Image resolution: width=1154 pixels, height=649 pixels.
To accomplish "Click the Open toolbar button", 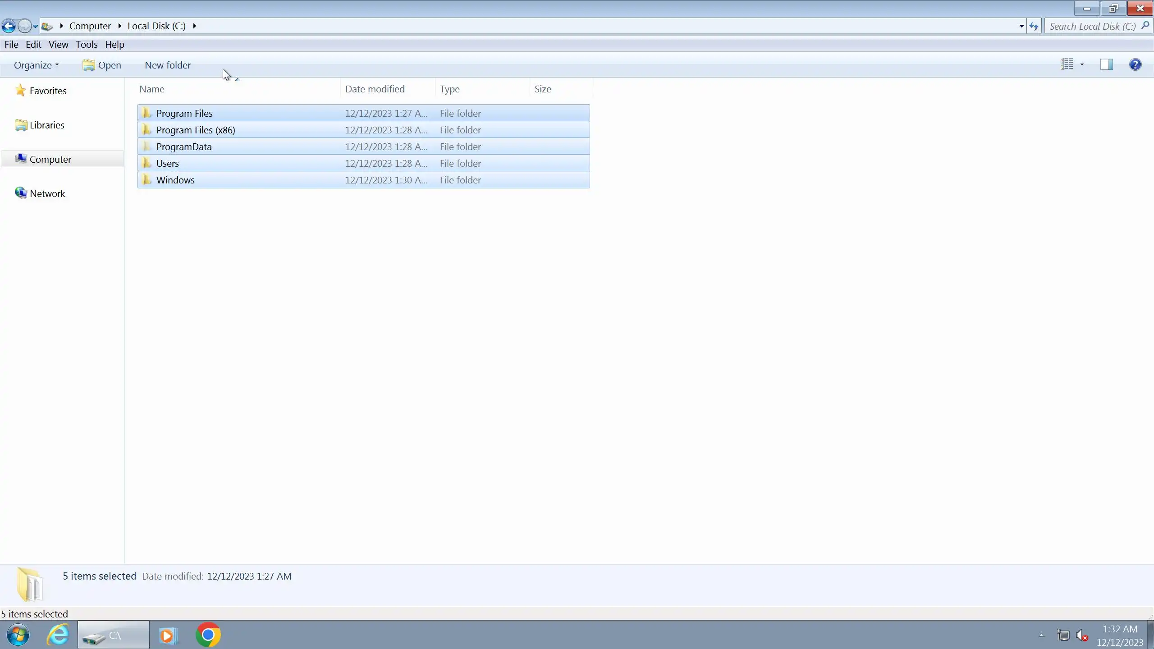I will pos(102,65).
